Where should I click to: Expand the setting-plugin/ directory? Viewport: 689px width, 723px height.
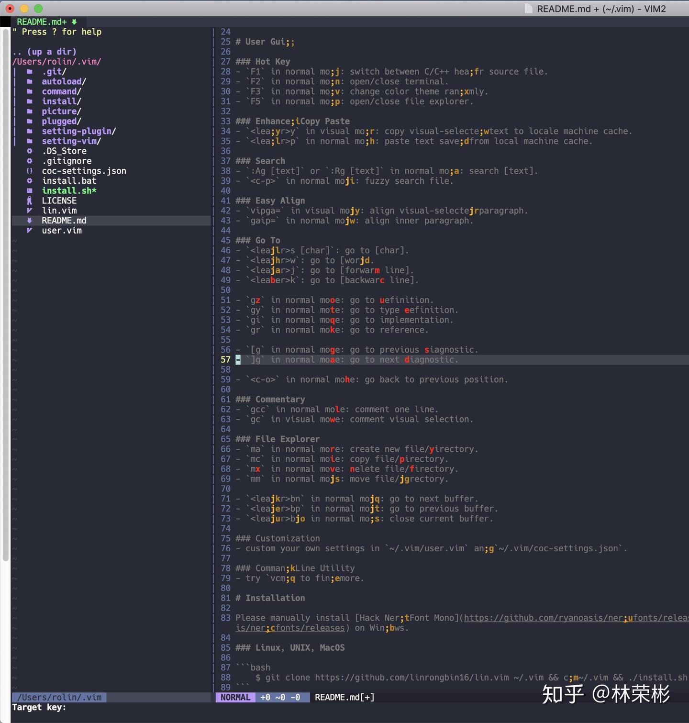pos(78,131)
